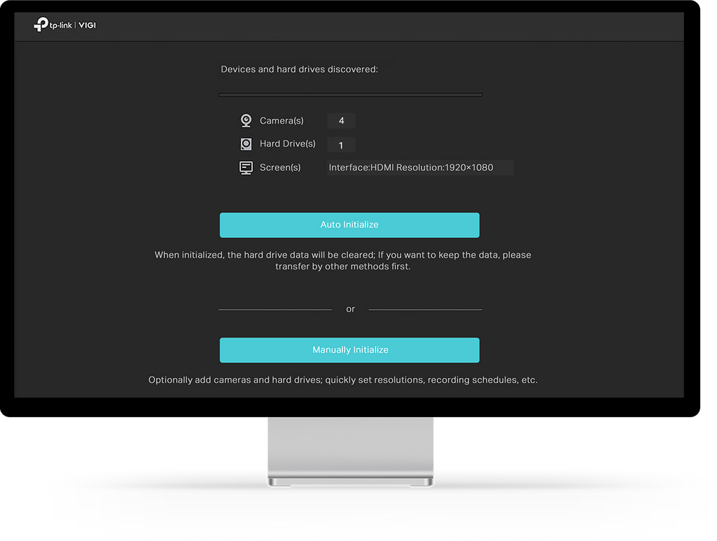Select the hard drive count value 1
This screenshot has width=717, height=541.
(x=341, y=145)
